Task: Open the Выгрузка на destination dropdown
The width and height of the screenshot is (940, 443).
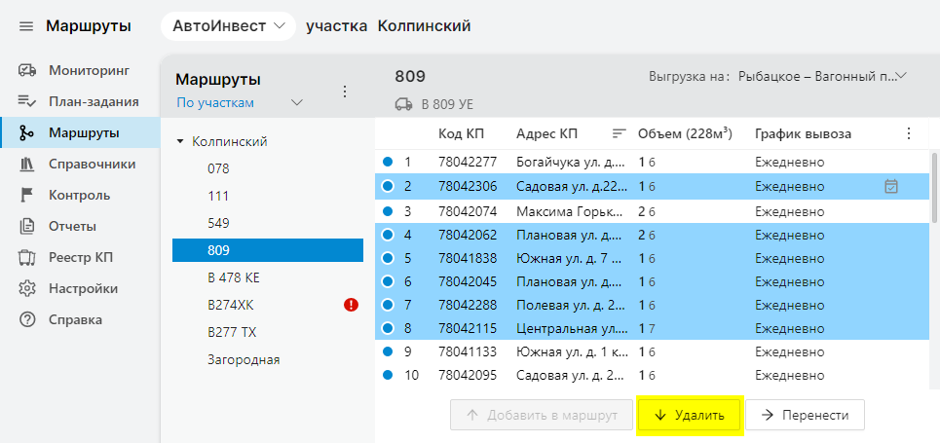Action: [900, 76]
